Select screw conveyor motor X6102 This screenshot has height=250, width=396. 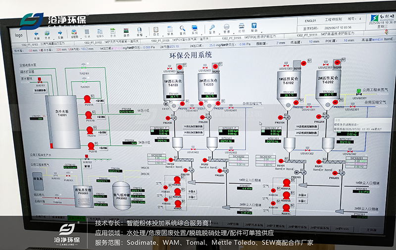tap(171, 160)
